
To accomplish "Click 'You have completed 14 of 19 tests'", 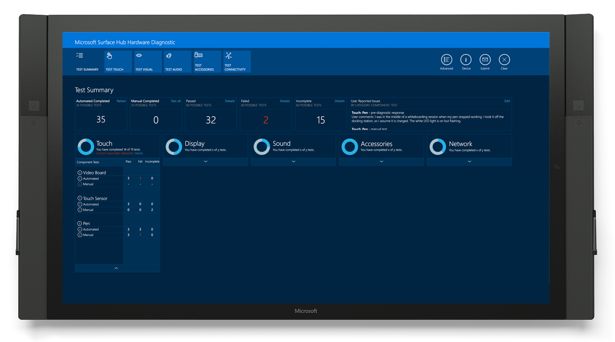I will coord(118,150).
